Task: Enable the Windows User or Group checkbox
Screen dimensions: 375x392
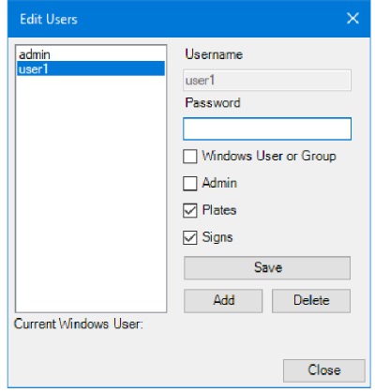Action: (190, 157)
